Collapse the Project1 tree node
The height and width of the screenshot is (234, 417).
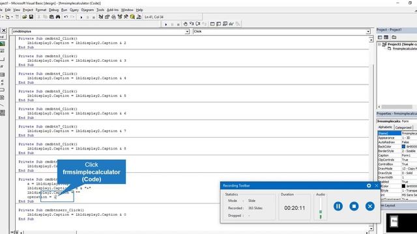coord(379,44)
